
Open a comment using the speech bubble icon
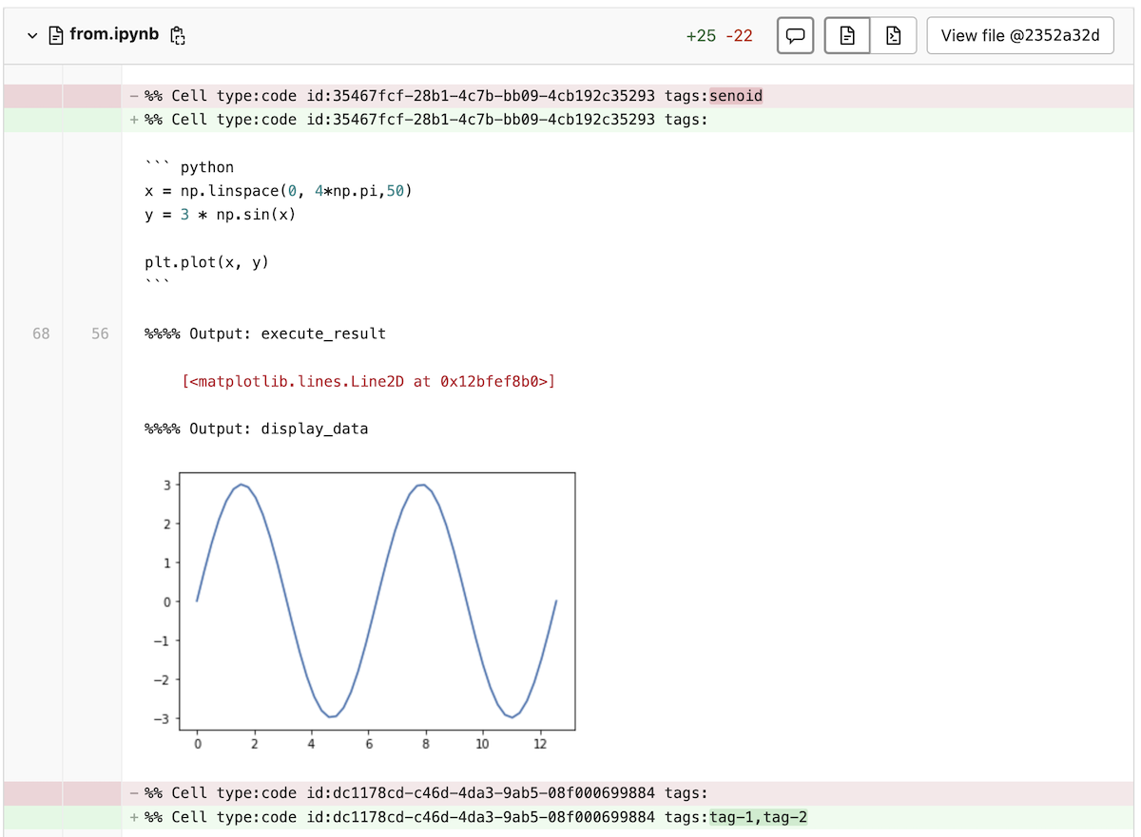click(x=795, y=34)
